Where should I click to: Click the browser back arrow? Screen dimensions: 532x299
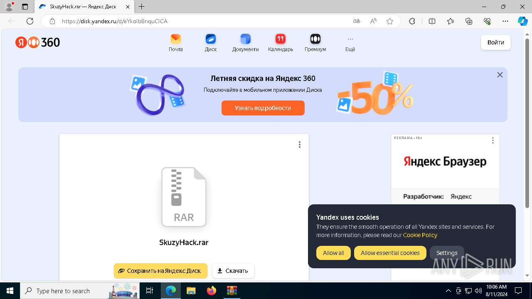coord(12,21)
